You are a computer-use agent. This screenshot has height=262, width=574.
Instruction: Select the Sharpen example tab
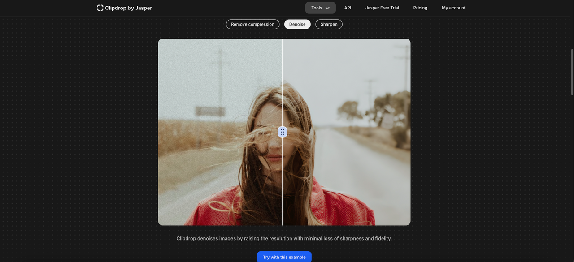(x=329, y=24)
